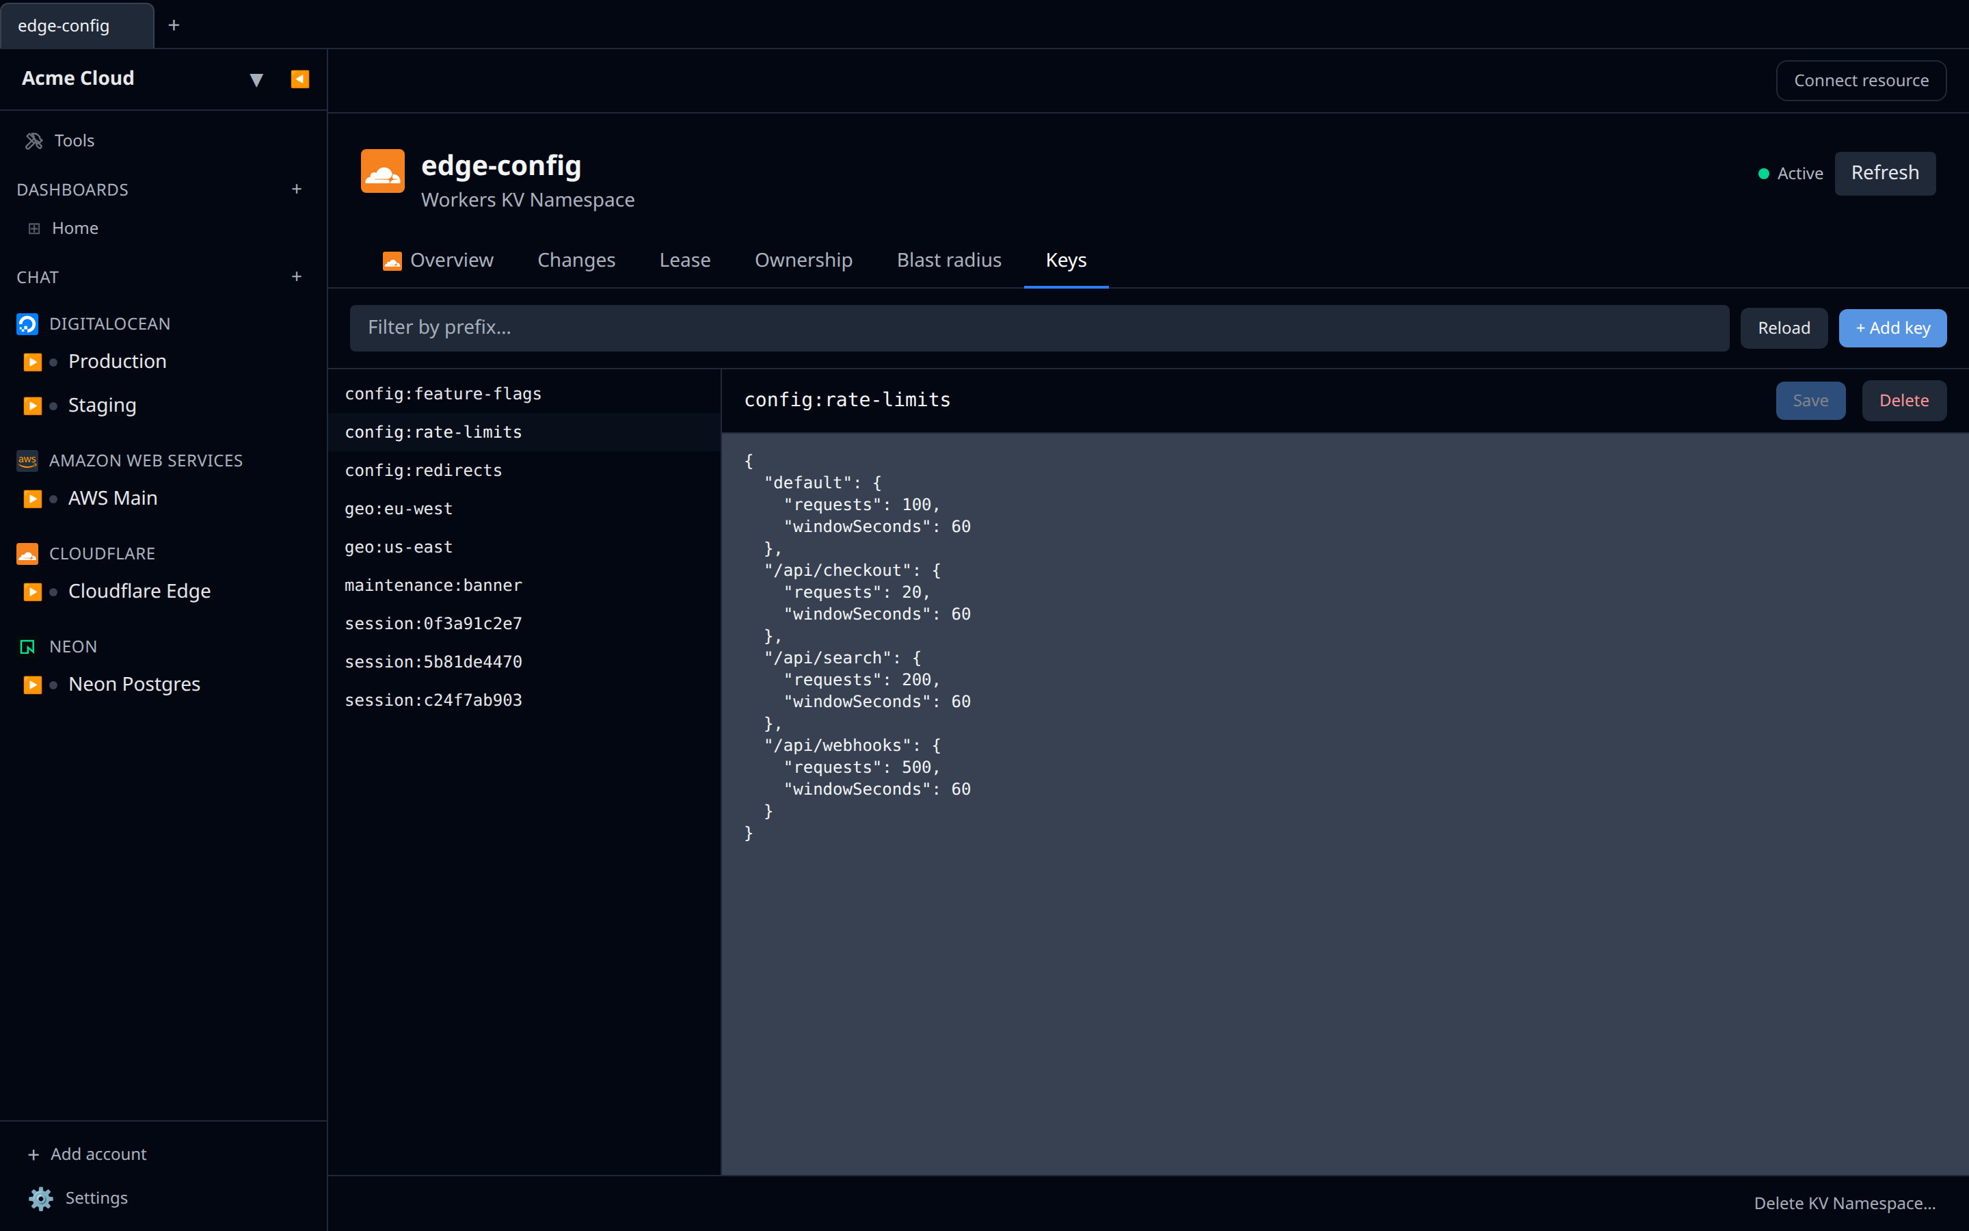The image size is (1969, 1231).
Task: Select the Staging account
Action: [102, 406]
